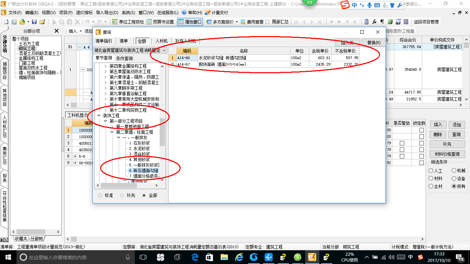Click the Windows taskbar search box
The width and height of the screenshot is (470, 264).
[75, 257]
